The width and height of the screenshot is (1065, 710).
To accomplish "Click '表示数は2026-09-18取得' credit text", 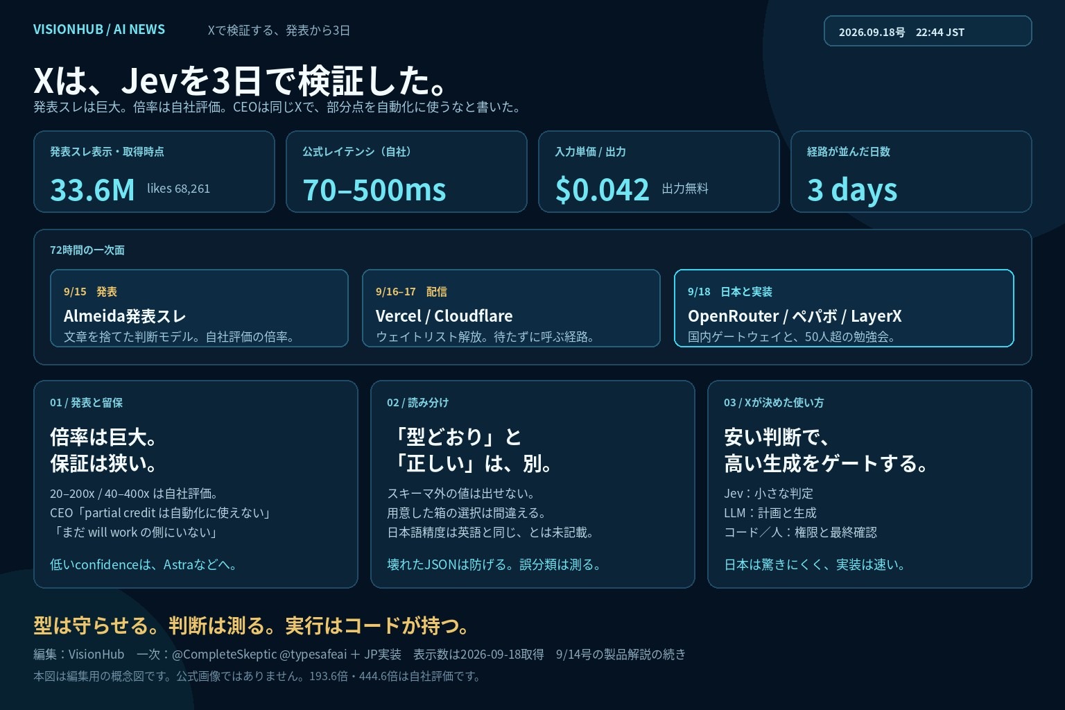I will click(x=478, y=654).
